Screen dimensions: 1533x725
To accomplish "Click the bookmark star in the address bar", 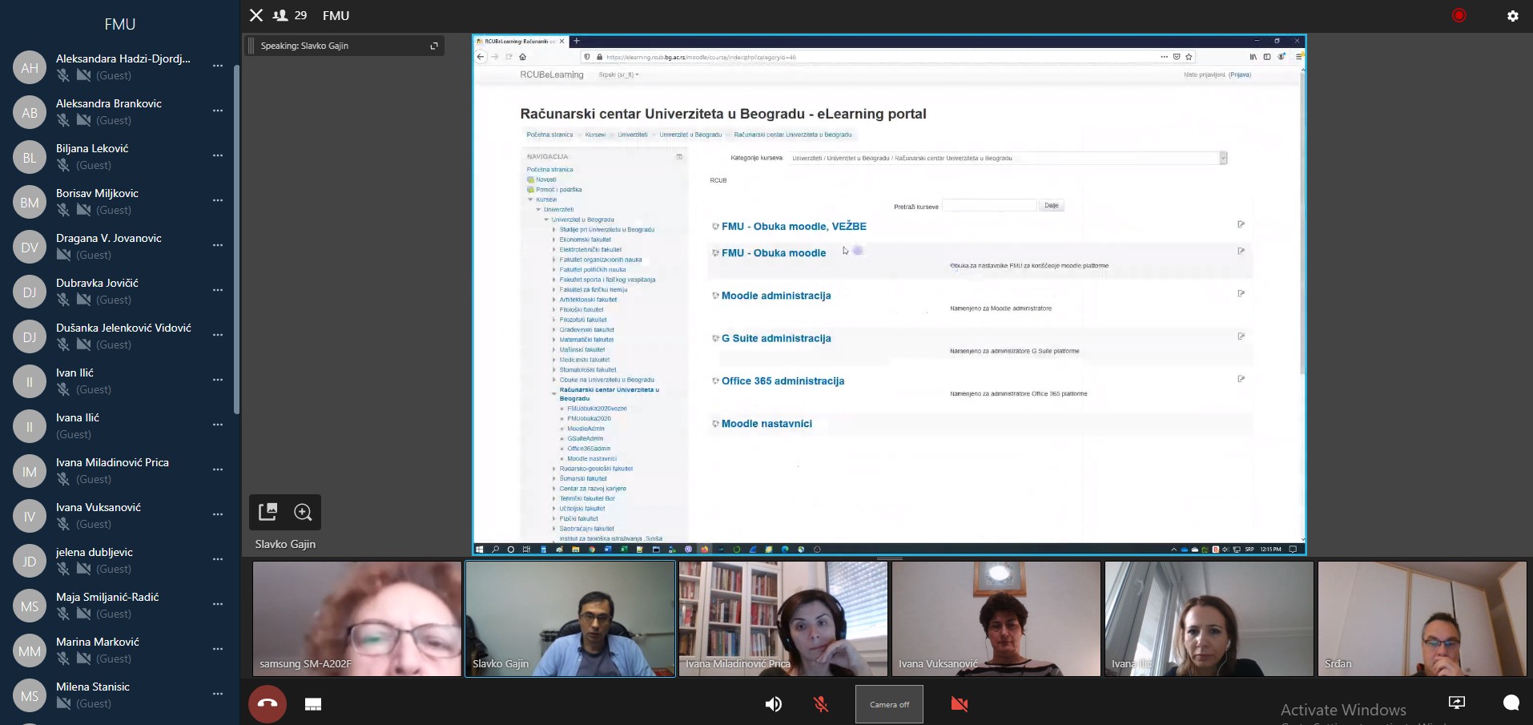I will point(1189,57).
